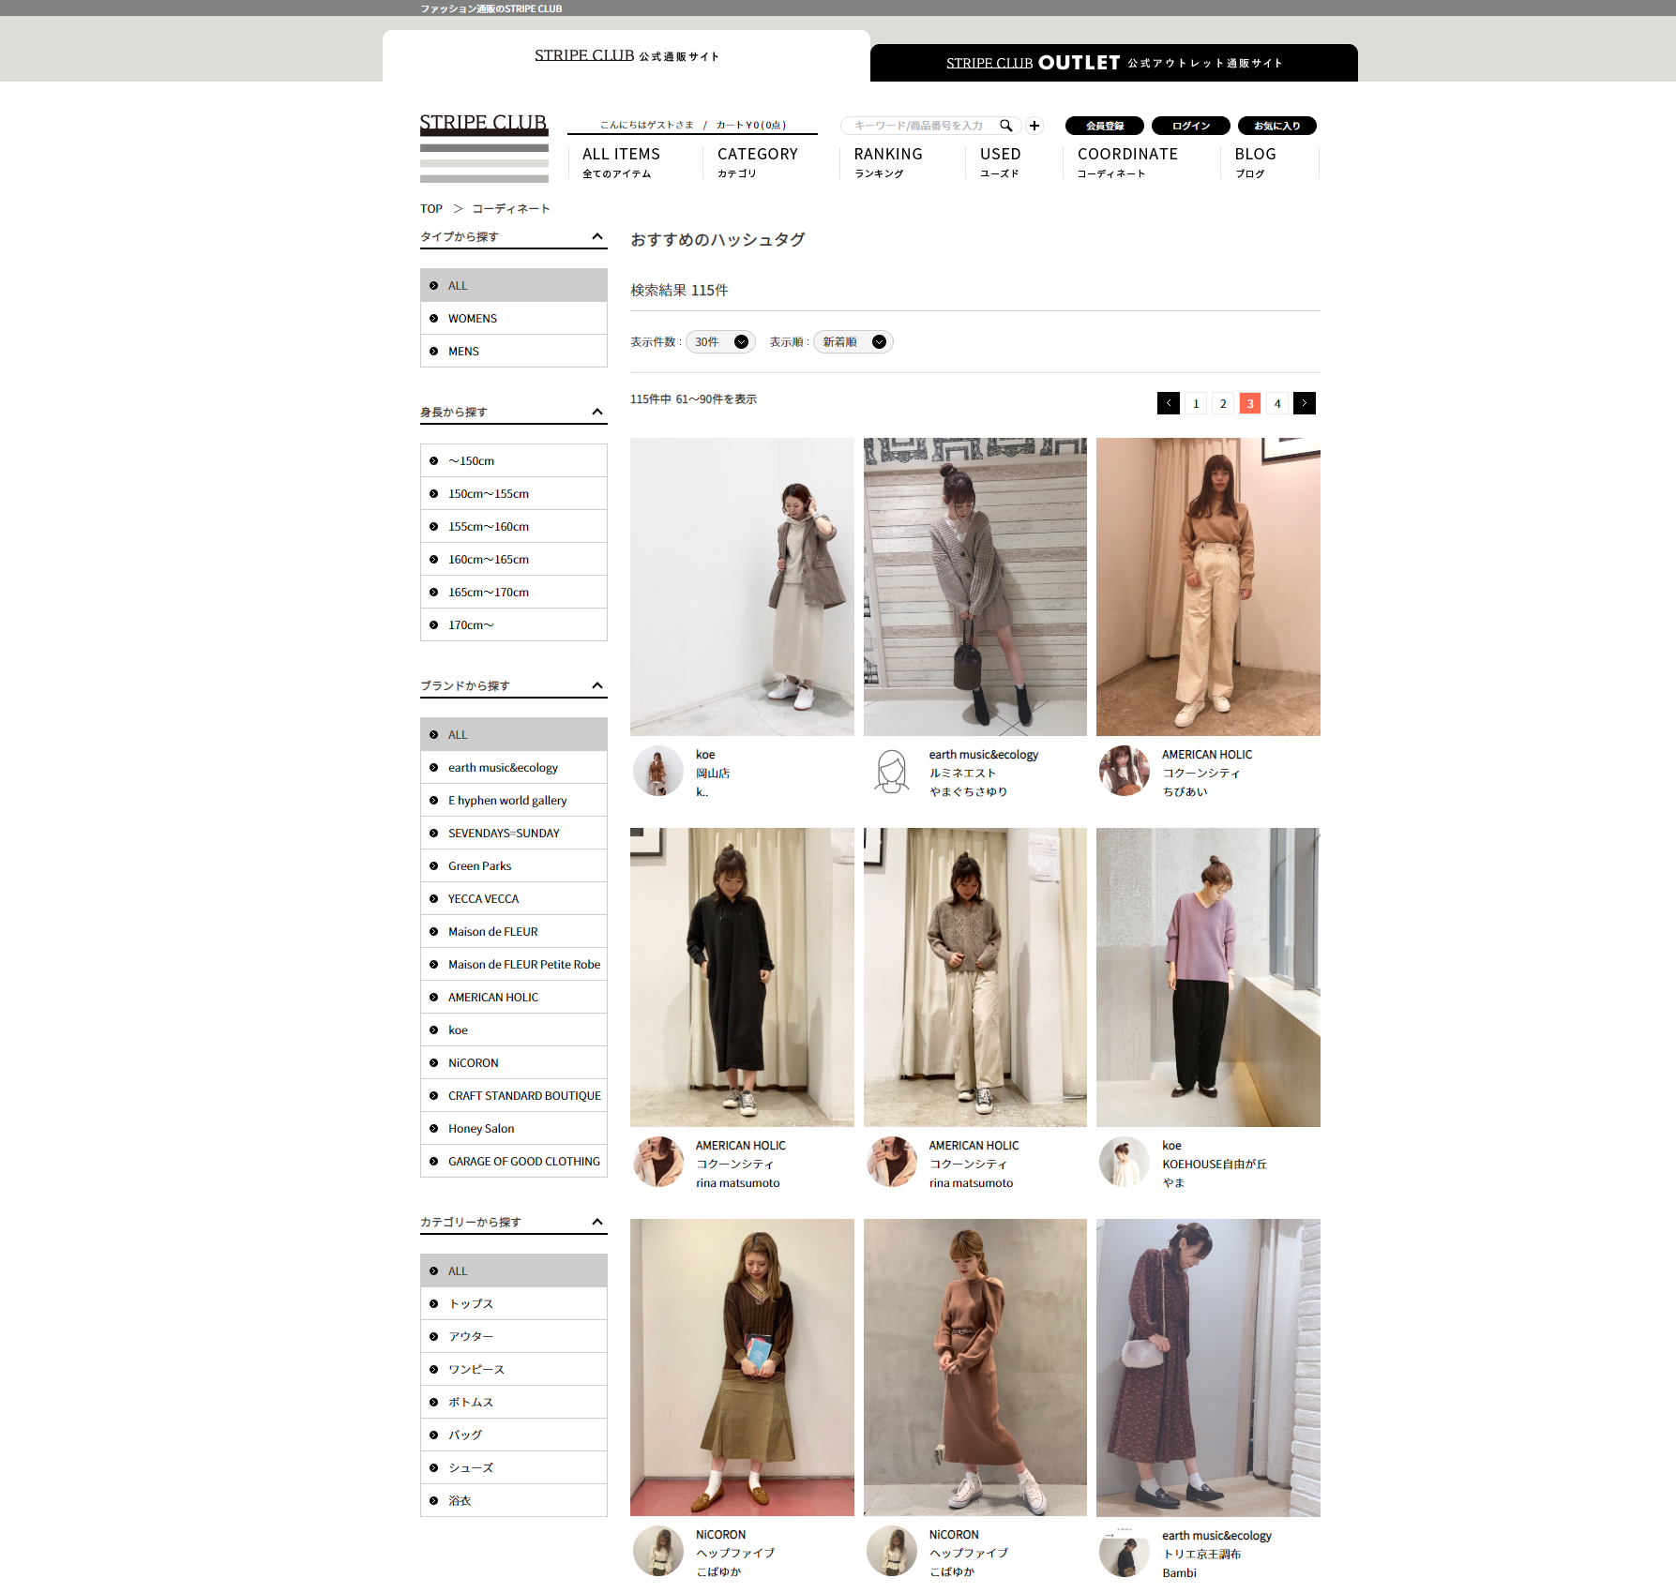This screenshot has width=1676, height=1593.
Task: Filter brand by AMERICAN HOLIC in sidebar
Action: [514, 997]
